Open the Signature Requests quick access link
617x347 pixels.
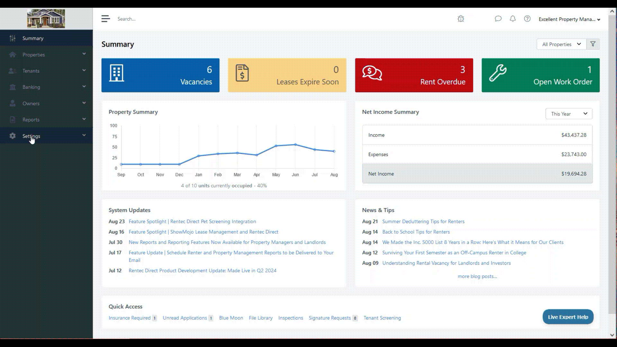coord(329,318)
